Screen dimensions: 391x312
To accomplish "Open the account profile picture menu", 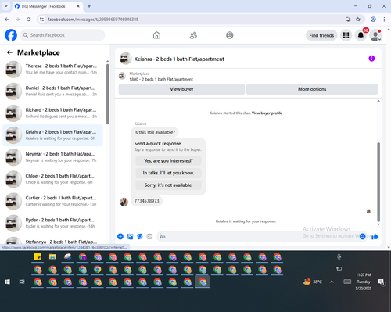I will [x=375, y=35].
